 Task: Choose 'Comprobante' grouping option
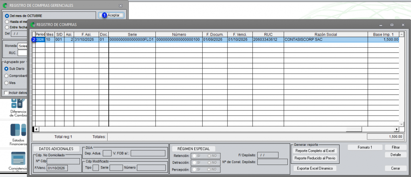click(6, 76)
